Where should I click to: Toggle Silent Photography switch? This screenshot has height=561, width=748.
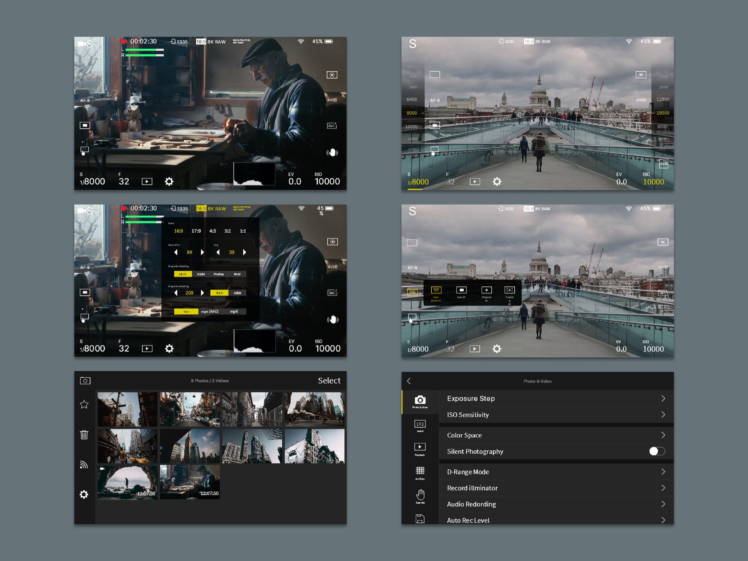click(x=657, y=451)
